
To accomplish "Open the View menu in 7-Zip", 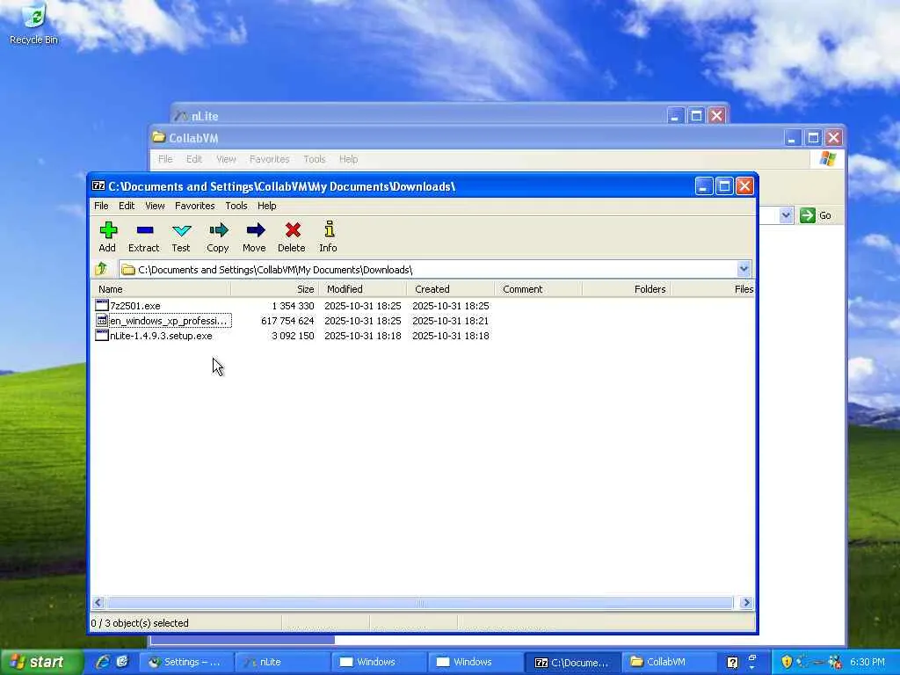I will [x=155, y=206].
